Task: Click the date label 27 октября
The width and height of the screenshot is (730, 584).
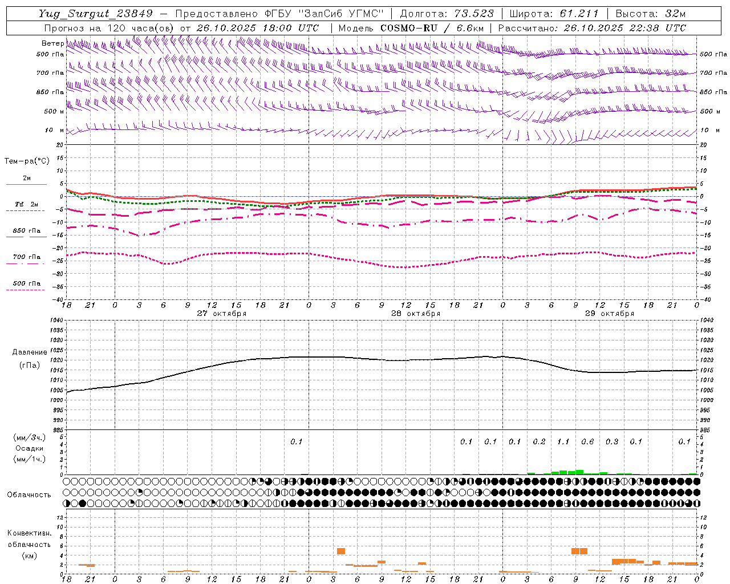Action: (x=222, y=314)
